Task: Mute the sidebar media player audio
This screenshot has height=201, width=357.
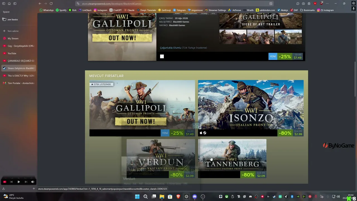Action: 33,182
